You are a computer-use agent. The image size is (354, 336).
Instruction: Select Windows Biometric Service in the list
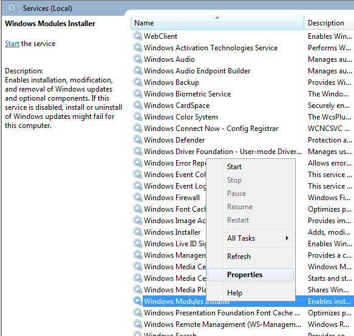coord(187,94)
